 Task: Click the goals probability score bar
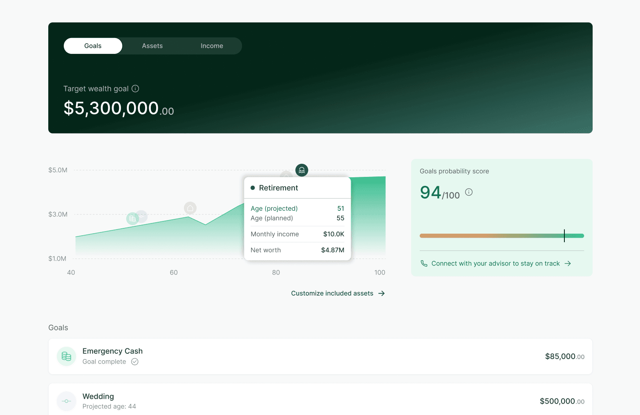coord(502,236)
